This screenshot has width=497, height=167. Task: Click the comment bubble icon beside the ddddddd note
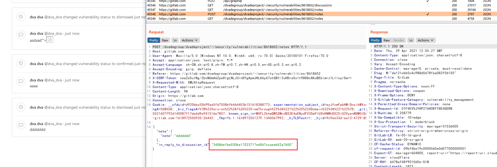click(21, 125)
